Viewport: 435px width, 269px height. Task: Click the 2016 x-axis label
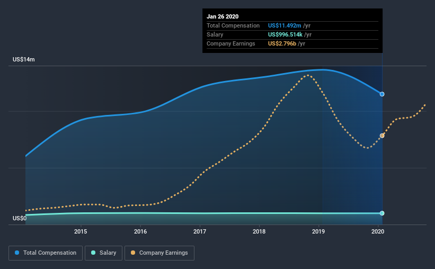click(x=140, y=231)
